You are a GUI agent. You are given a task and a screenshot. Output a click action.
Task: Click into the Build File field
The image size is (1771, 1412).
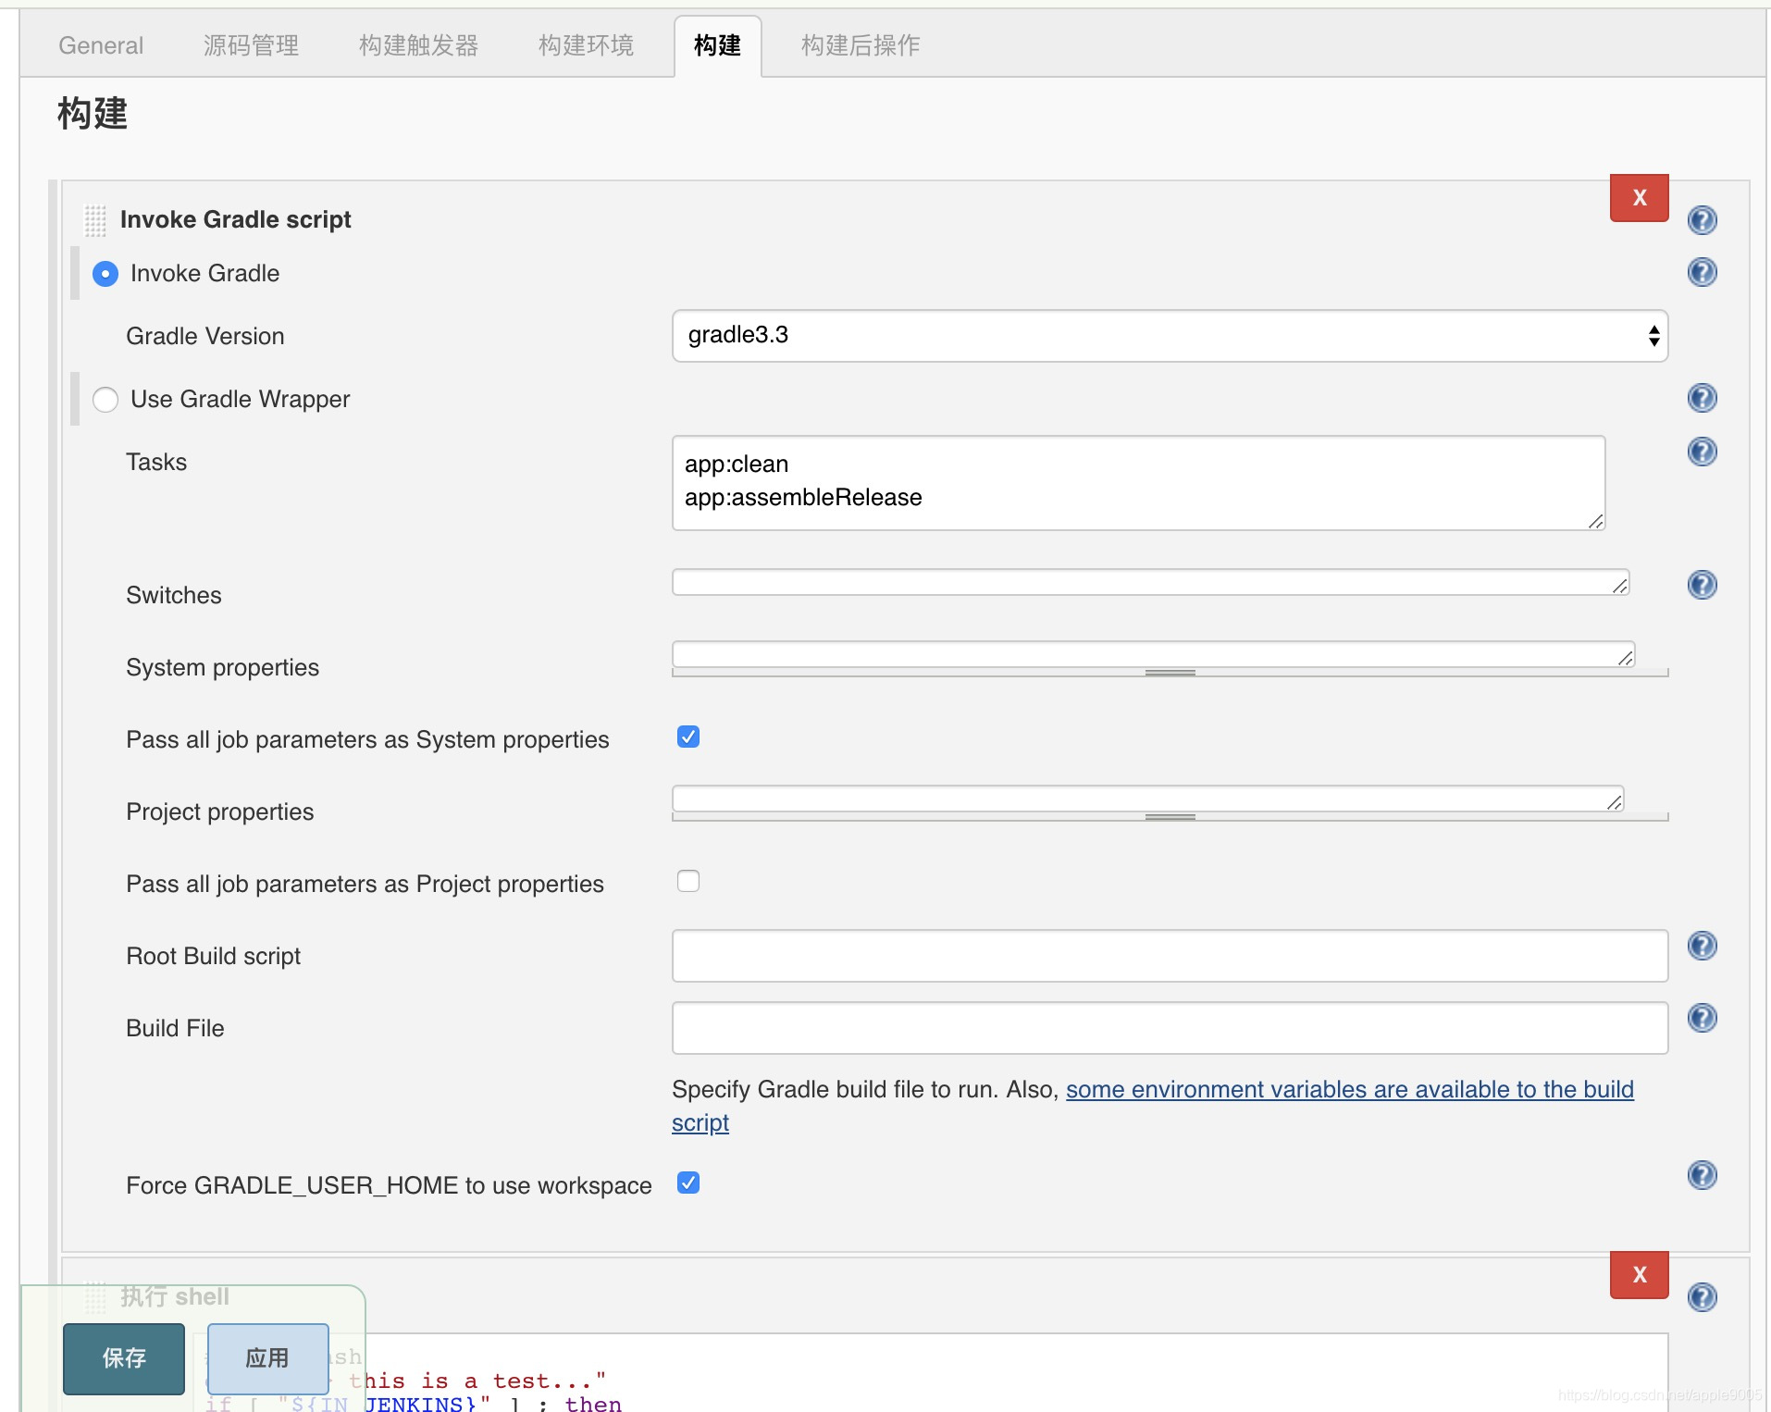pos(1170,1028)
